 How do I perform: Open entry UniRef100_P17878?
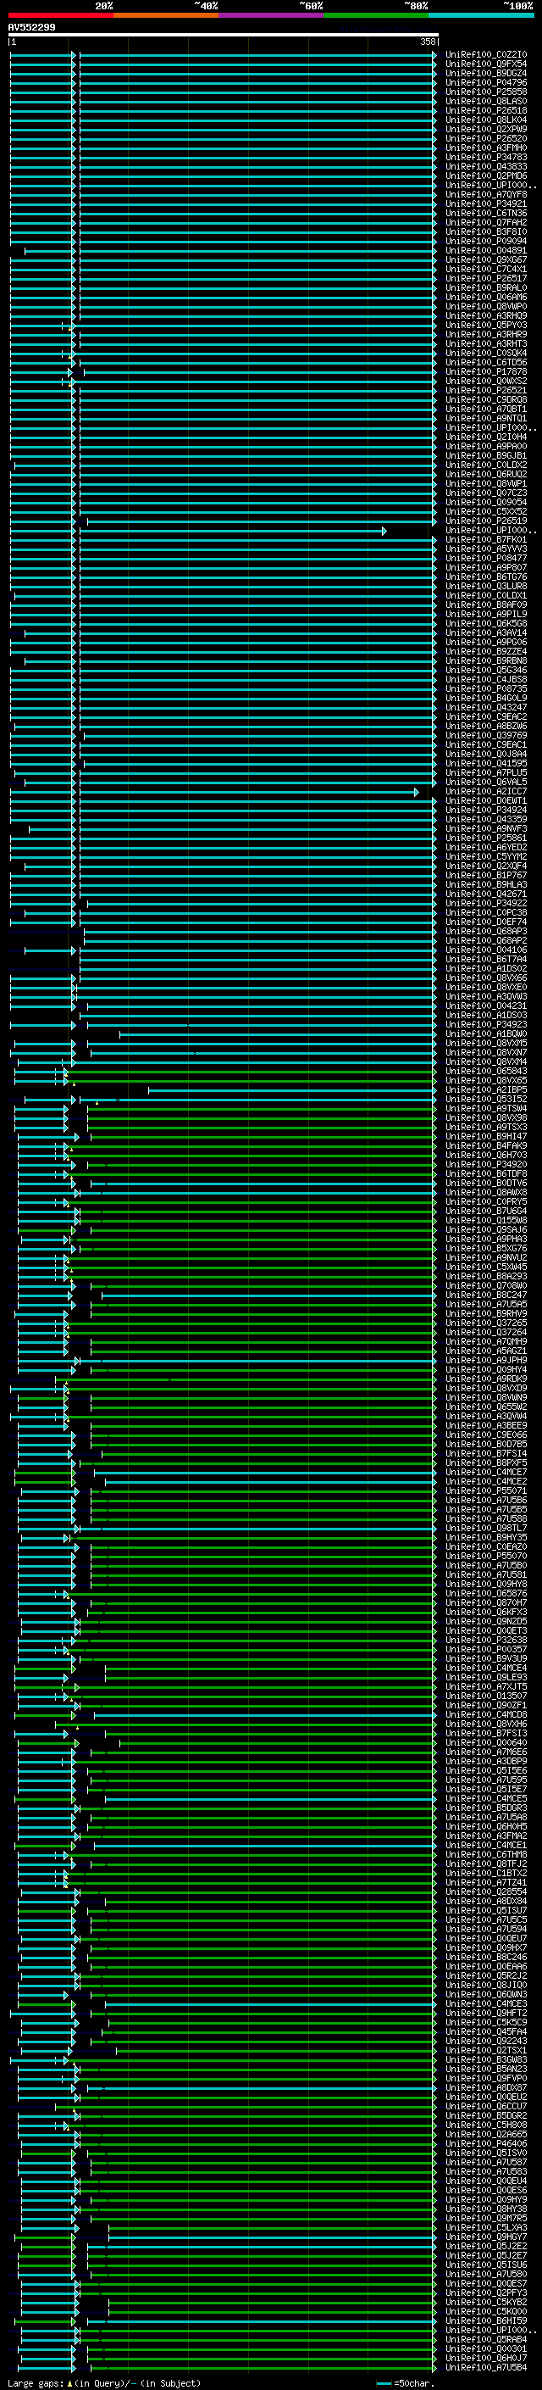(x=486, y=372)
